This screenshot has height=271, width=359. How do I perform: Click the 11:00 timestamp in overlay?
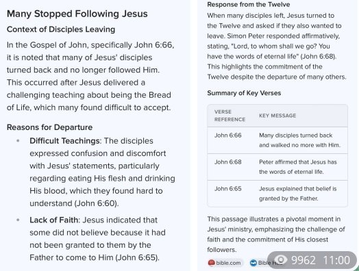click(336, 260)
